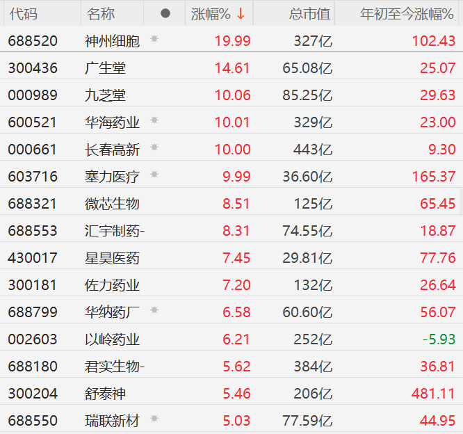Click market cap 327亿
The height and width of the screenshot is (434, 463).
click(313, 41)
